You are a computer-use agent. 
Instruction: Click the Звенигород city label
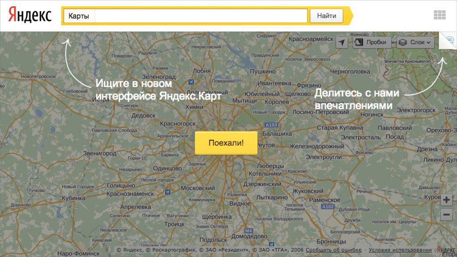100,153
